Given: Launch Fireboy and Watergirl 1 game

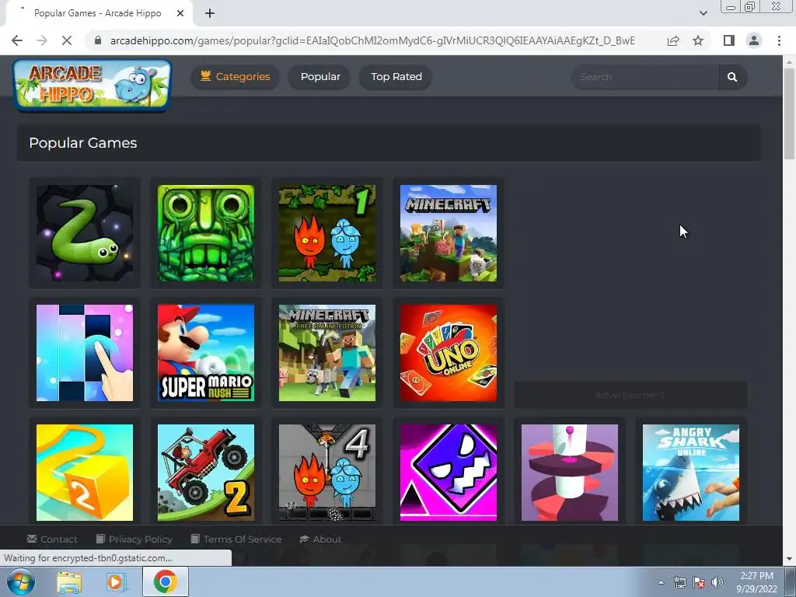Looking at the screenshot, I should point(327,233).
